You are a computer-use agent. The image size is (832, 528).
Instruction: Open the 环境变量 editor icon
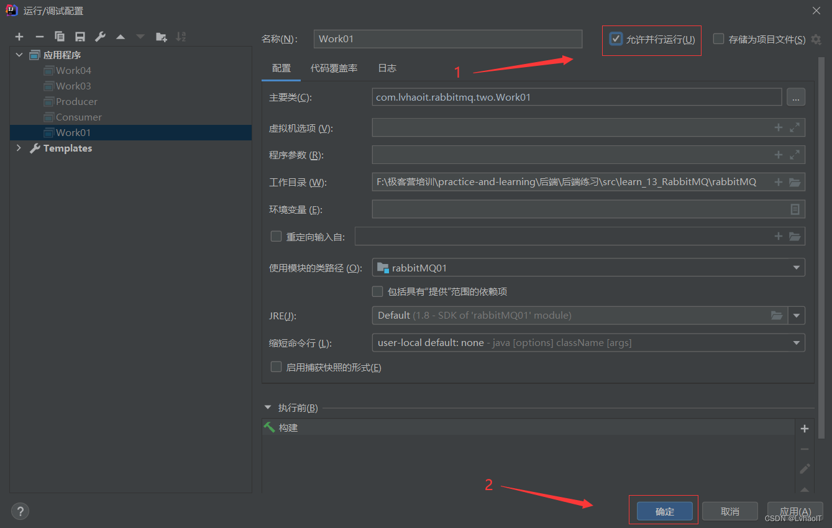pos(795,209)
